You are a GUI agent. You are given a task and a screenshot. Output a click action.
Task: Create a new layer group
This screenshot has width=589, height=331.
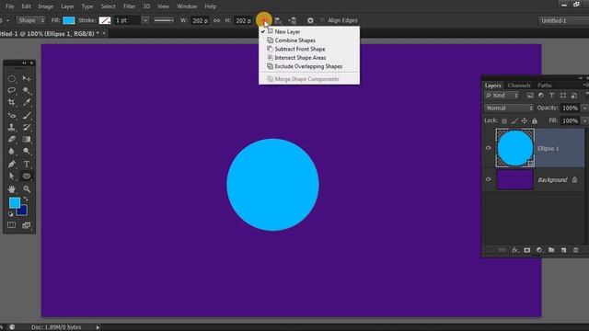tap(551, 250)
